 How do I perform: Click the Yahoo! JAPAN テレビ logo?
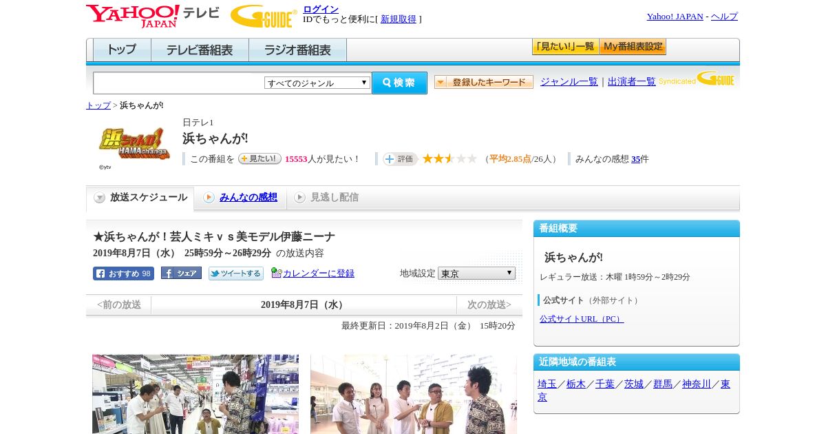pyautogui.click(x=153, y=16)
